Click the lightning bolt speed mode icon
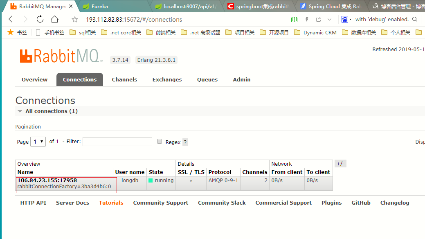 point(307,20)
